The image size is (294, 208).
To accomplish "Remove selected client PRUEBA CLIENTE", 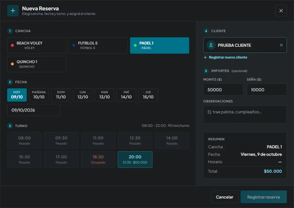I will [281, 45].
